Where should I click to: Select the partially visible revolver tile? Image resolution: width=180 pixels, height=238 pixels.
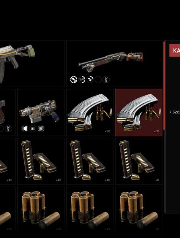8,112
